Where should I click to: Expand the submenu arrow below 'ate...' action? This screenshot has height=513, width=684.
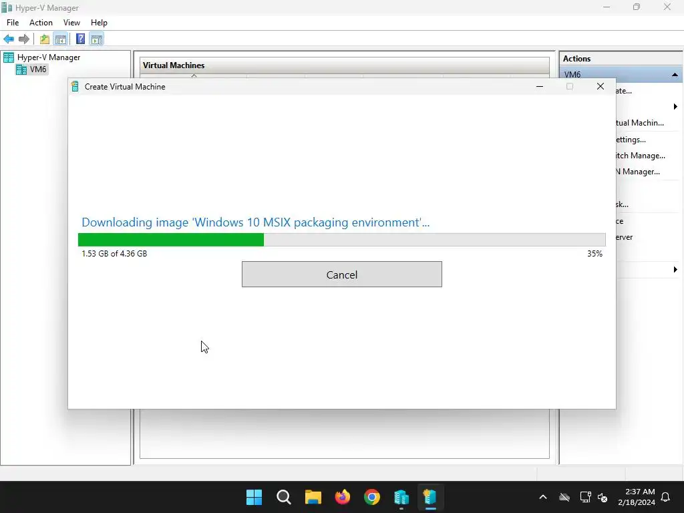tap(675, 107)
